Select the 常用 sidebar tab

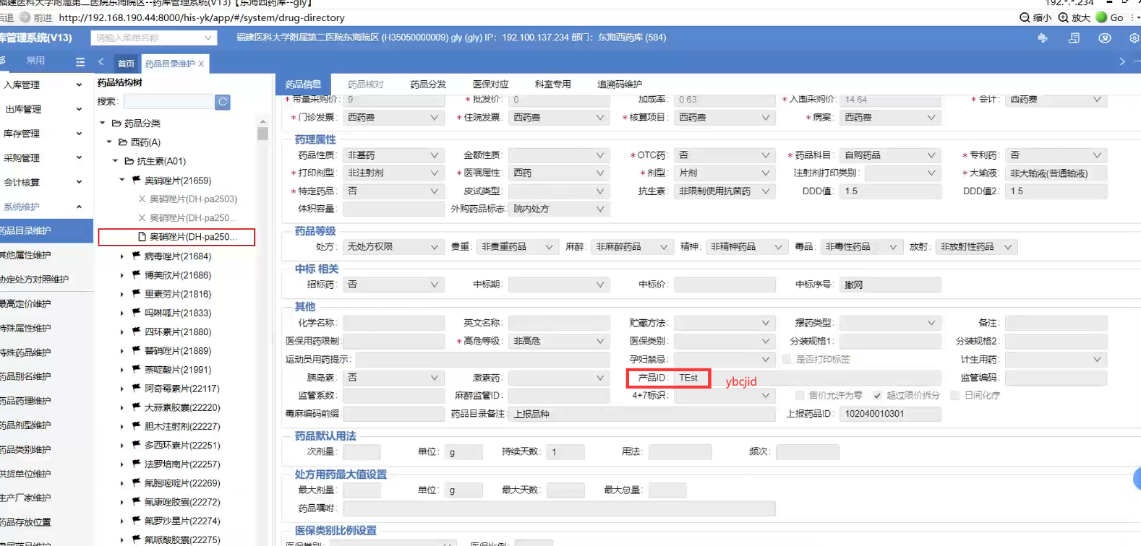35,61
